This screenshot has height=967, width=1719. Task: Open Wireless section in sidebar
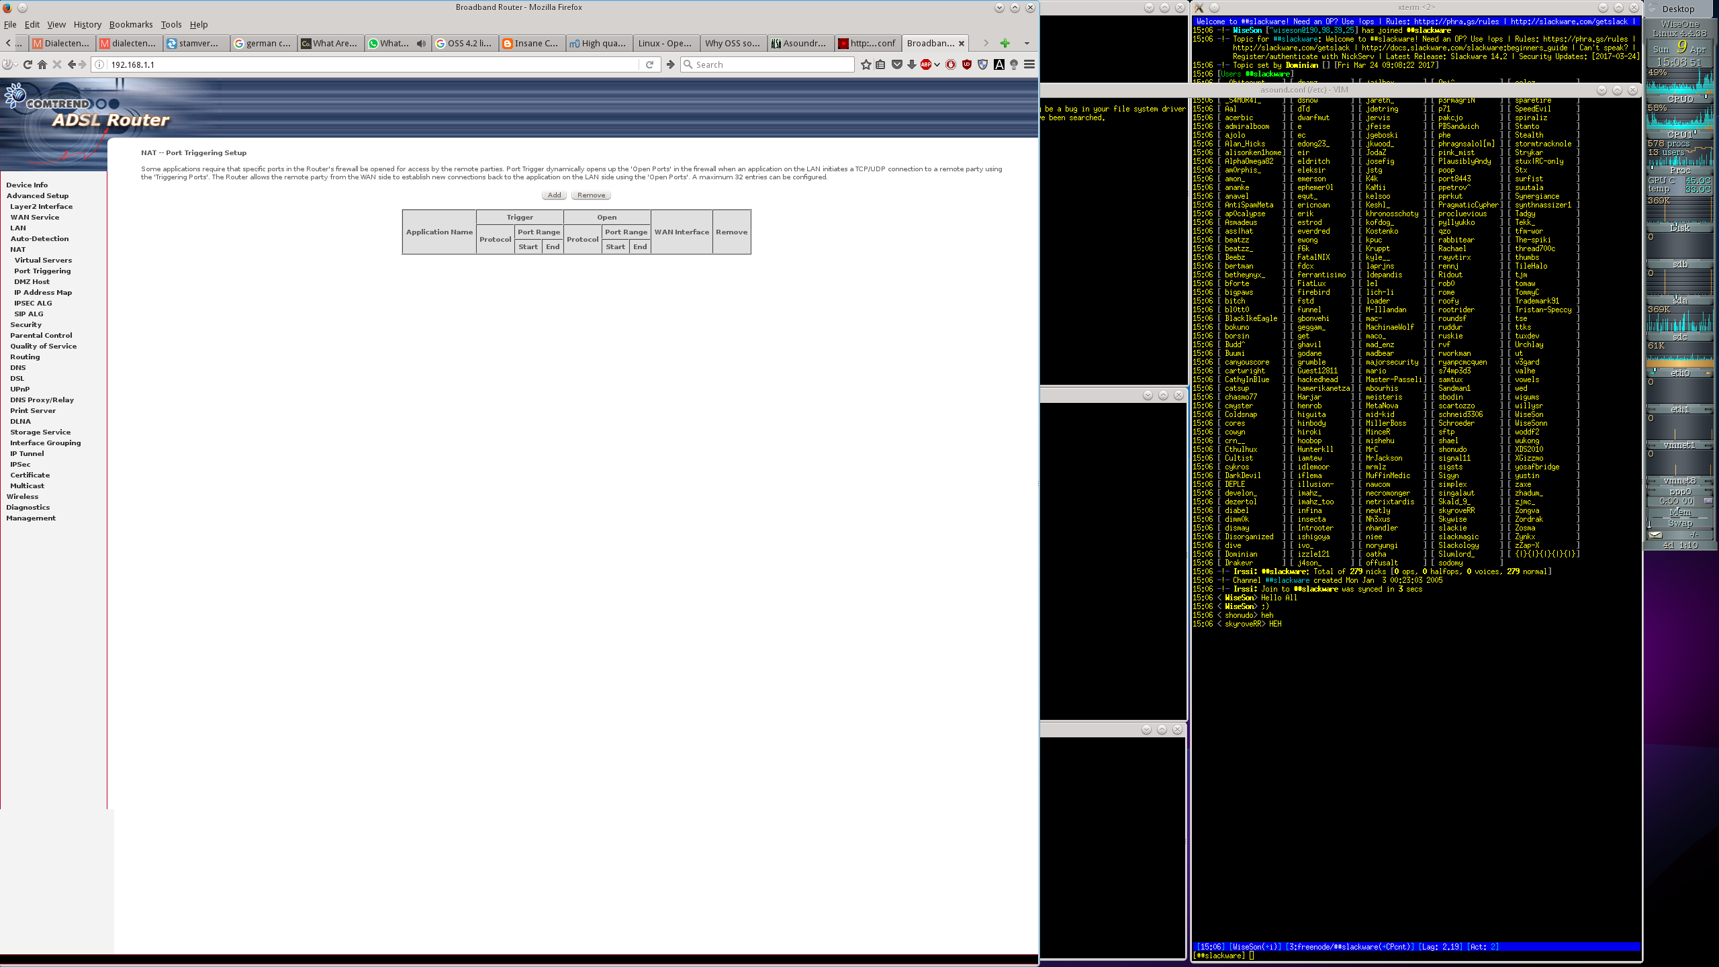click(22, 496)
